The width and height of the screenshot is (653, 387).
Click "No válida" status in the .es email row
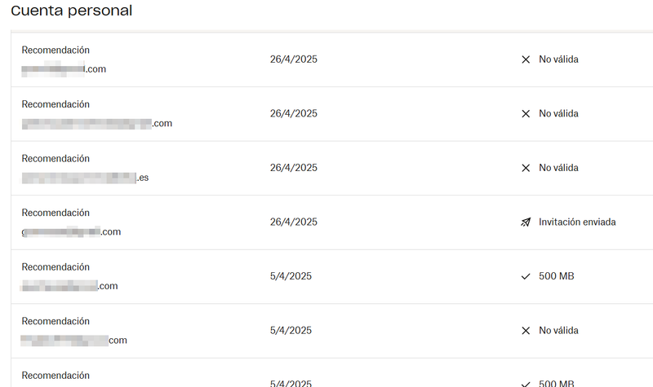(x=558, y=168)
